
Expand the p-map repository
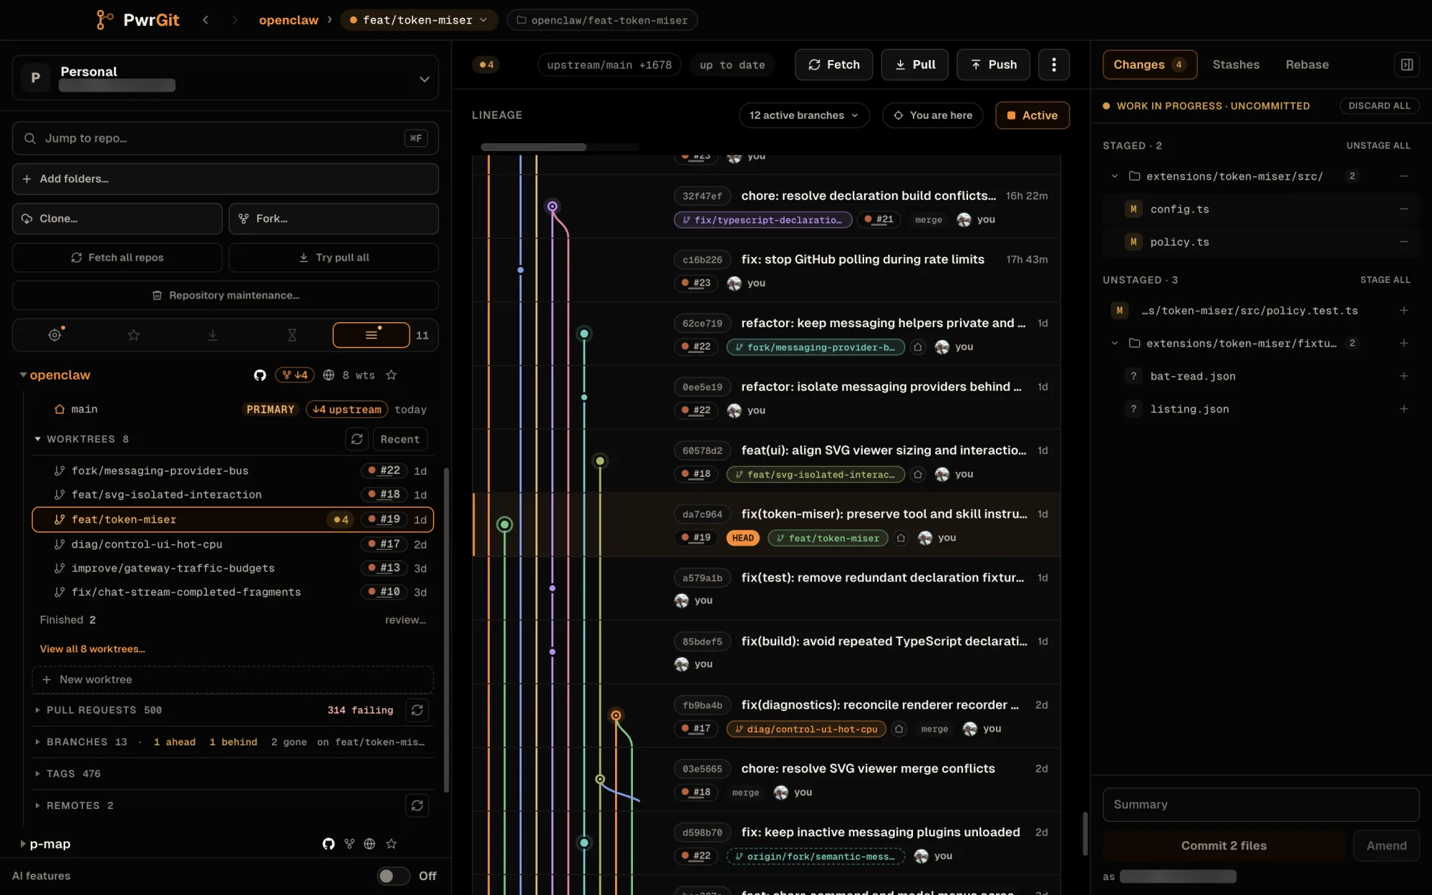(x=23, y=844)
